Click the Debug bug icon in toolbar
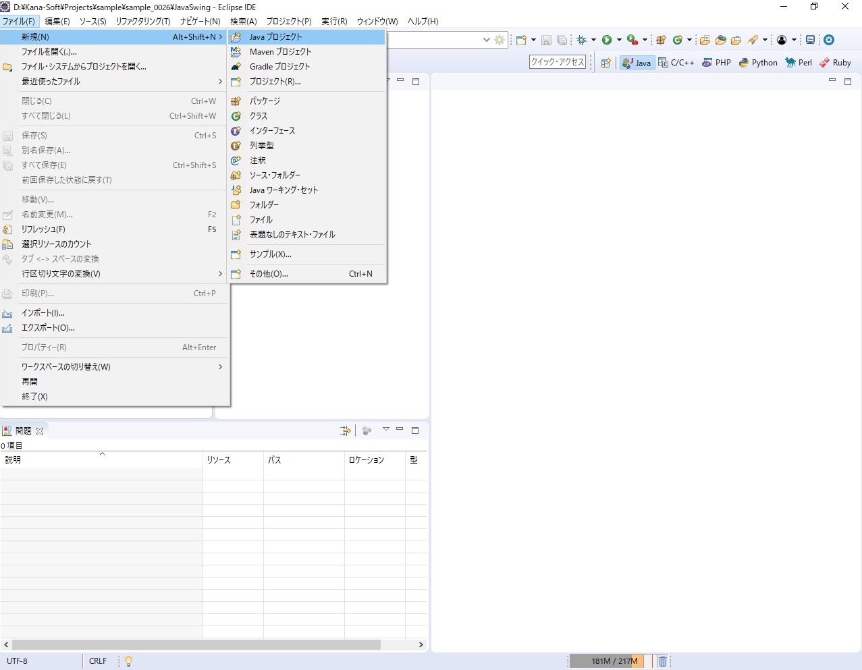 [581, 40]
